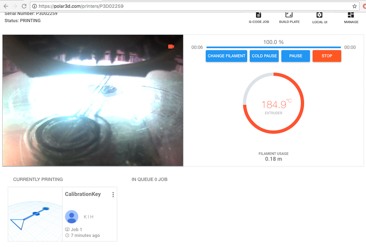Click the K I H user avatar

point(71,217)
